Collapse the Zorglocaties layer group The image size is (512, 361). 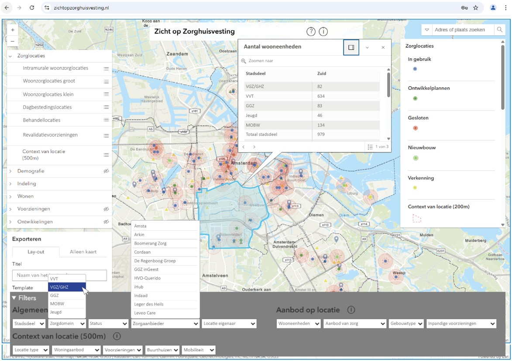click(10, 56)
